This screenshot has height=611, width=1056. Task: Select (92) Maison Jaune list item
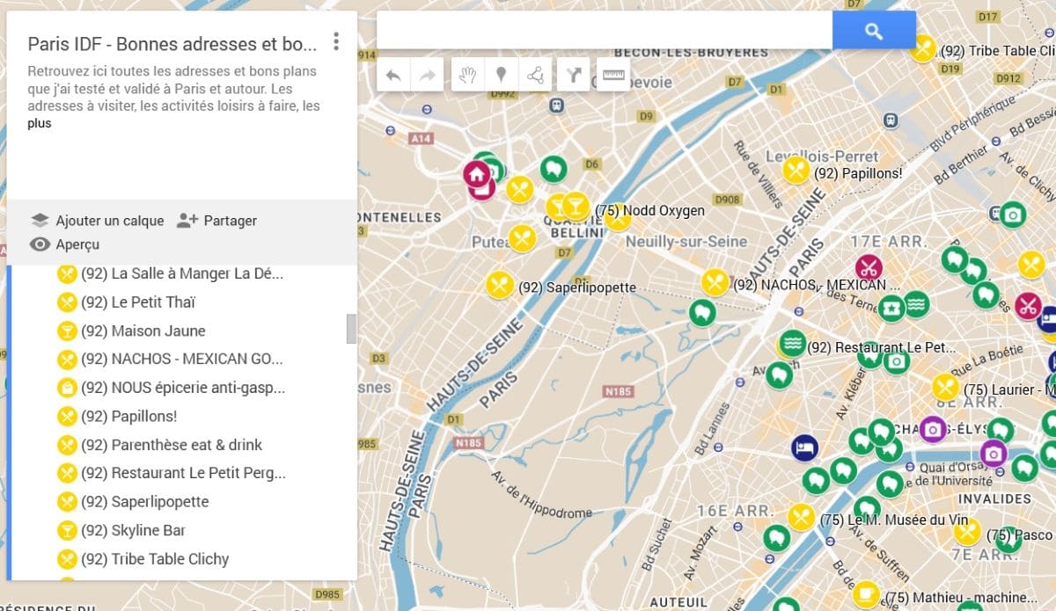click(143, 331)
